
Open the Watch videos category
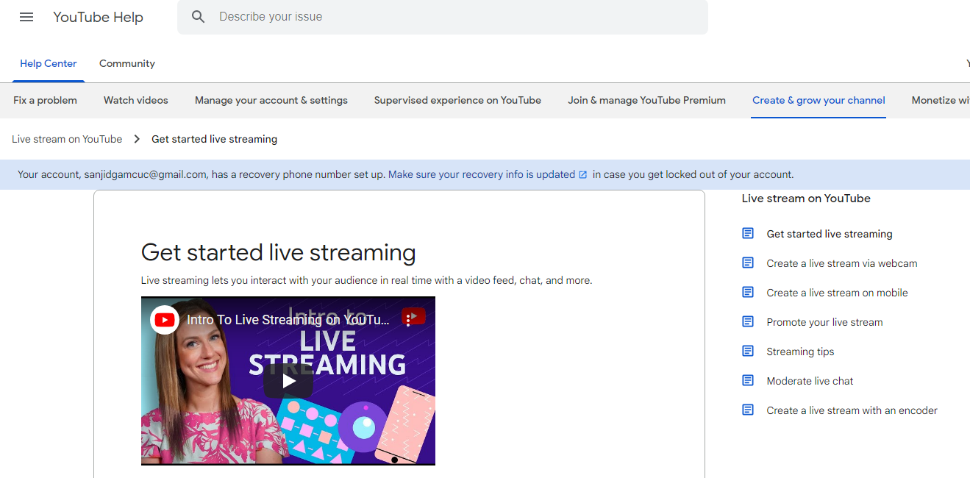tap(136, 100)
